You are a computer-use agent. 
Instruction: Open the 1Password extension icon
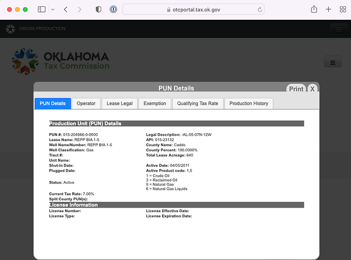[113, 9]
